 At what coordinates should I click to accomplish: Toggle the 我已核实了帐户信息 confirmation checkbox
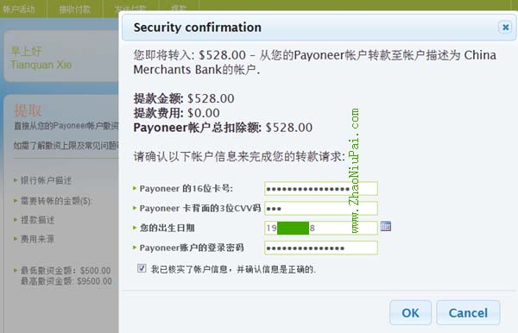pyautogui.click(x=142, y=268)
